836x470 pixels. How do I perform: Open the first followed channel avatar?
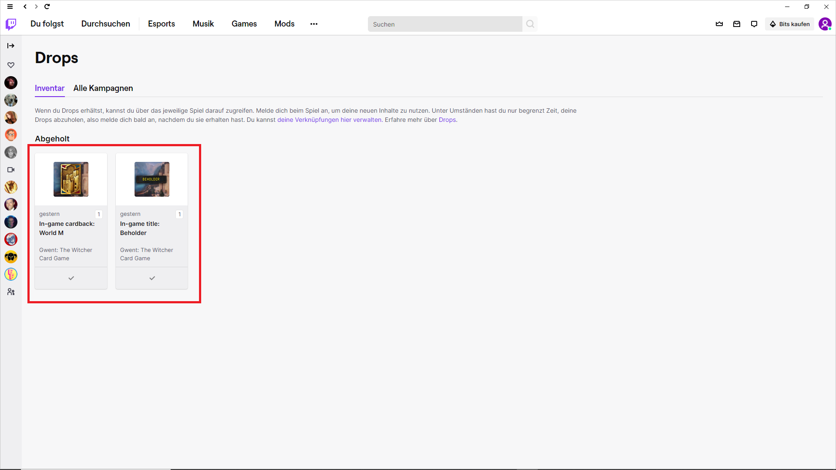click(11, 83)
